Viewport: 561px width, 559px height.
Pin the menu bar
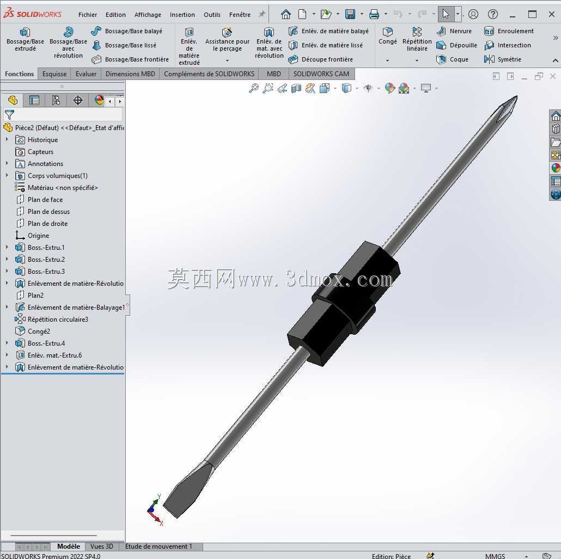pyautogui.click(x=262, y=14)
